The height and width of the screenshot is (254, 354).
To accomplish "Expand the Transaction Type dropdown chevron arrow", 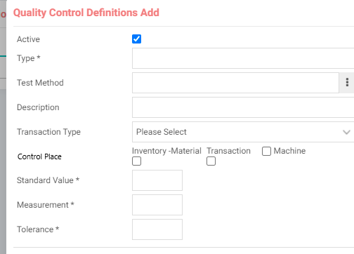I will [346, 132].
